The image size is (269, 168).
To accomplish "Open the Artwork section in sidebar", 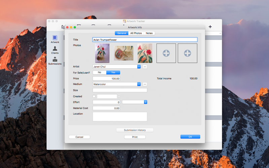I will click(x=55, y=39).
